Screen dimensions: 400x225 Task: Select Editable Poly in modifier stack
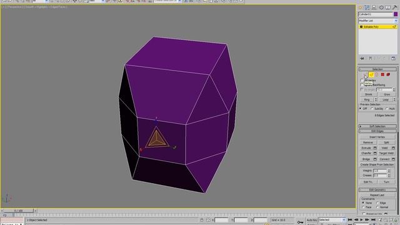(x=377, y=27)
